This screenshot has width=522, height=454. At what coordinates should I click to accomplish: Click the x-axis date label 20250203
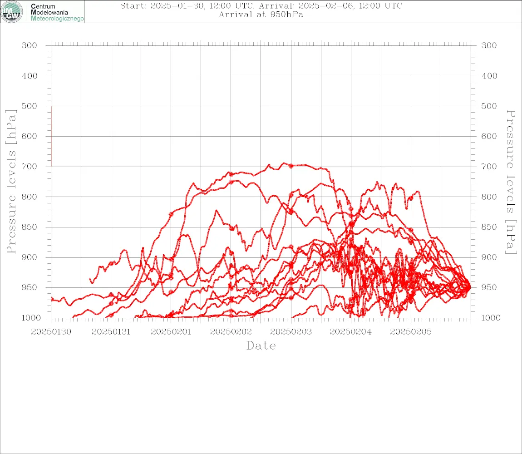[x=291, y=332]
